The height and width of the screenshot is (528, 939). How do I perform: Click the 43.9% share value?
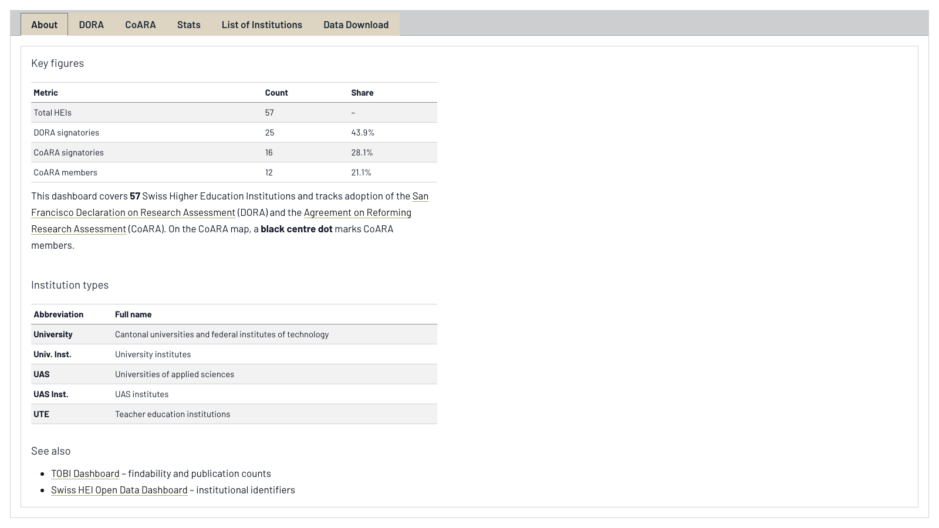click(x=363, y=133)
